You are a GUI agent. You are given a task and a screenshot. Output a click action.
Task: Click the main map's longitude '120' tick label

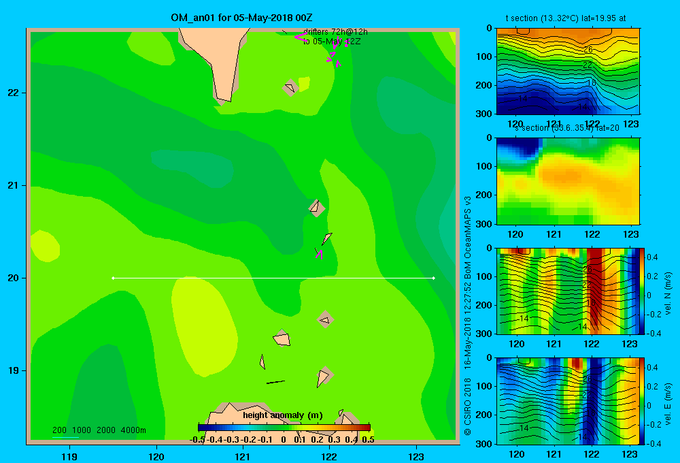[156, 456]
